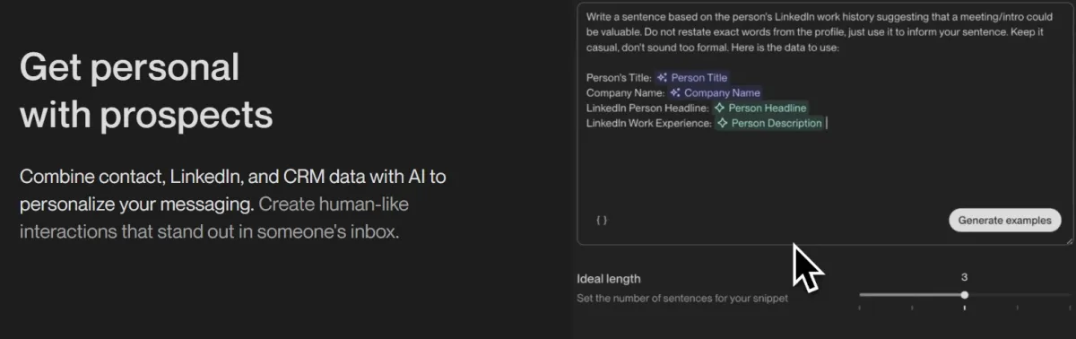Select the purple Person Title variable chip

(693, 78)
